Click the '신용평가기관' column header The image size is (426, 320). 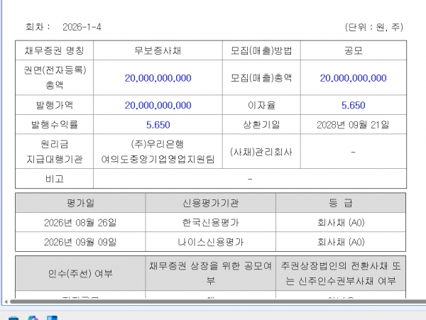click(x=211, y=203)
